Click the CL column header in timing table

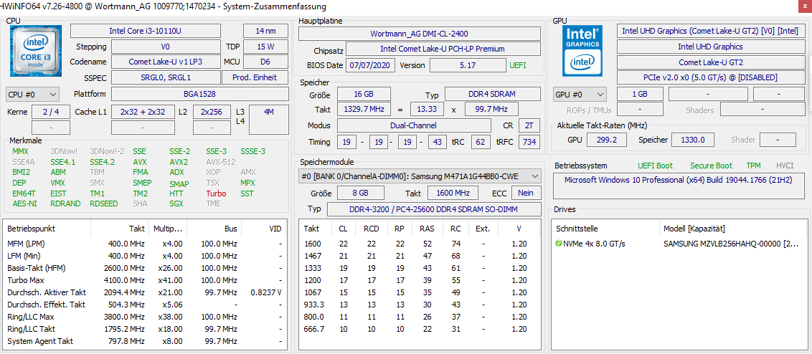click(343, 228)
